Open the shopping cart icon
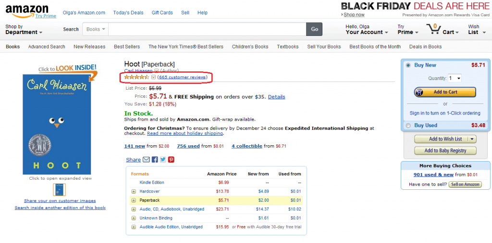This screenshot has height=243, width=492. 434,29
